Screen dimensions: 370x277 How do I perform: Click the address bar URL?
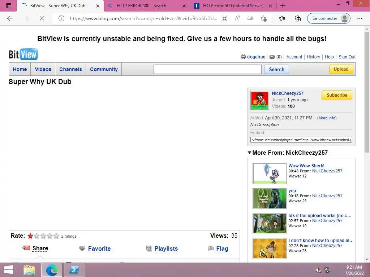tap(143, 18)
